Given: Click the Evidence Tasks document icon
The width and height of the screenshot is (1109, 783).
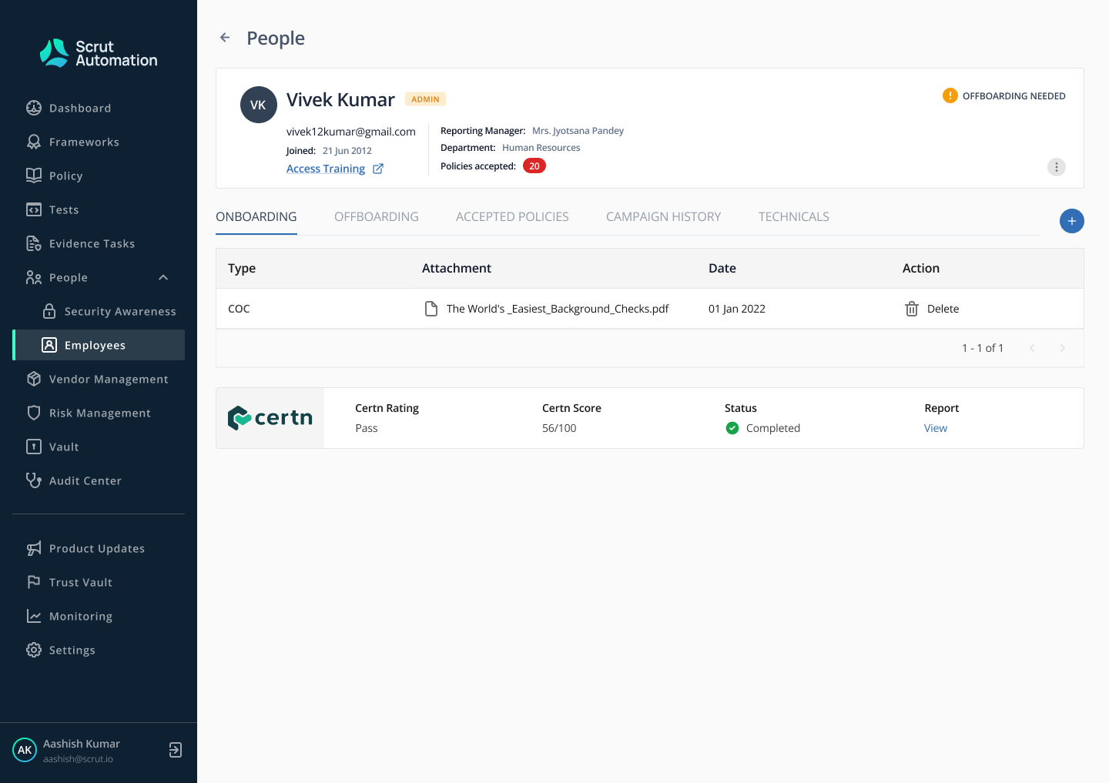Looking at the screenshot, I should point(34,243).
